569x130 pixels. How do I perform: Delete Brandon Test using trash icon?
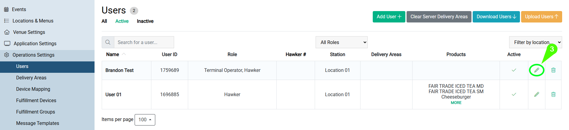553,70
